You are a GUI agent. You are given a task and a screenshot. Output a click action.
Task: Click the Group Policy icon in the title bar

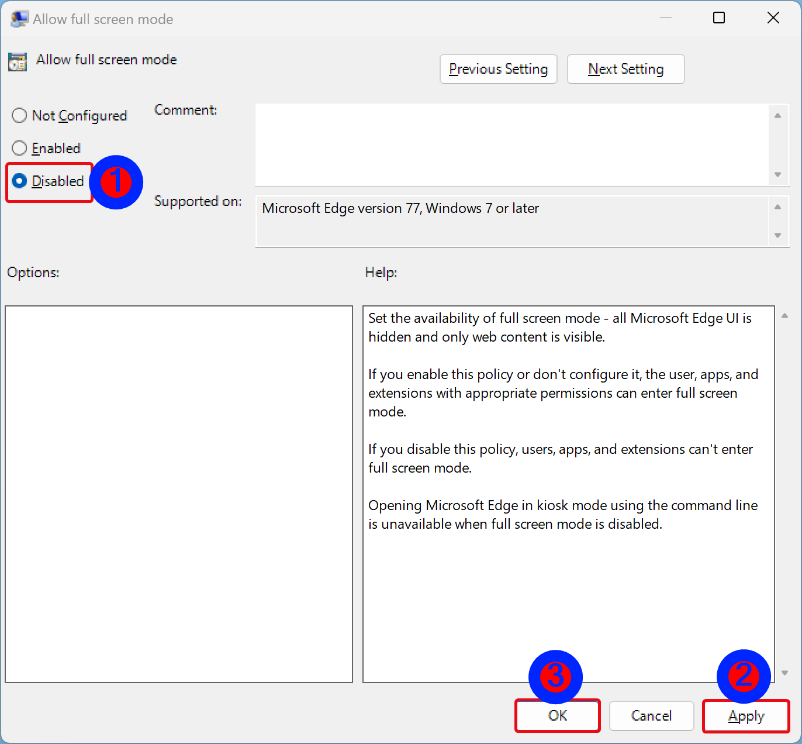pos(19,18)
